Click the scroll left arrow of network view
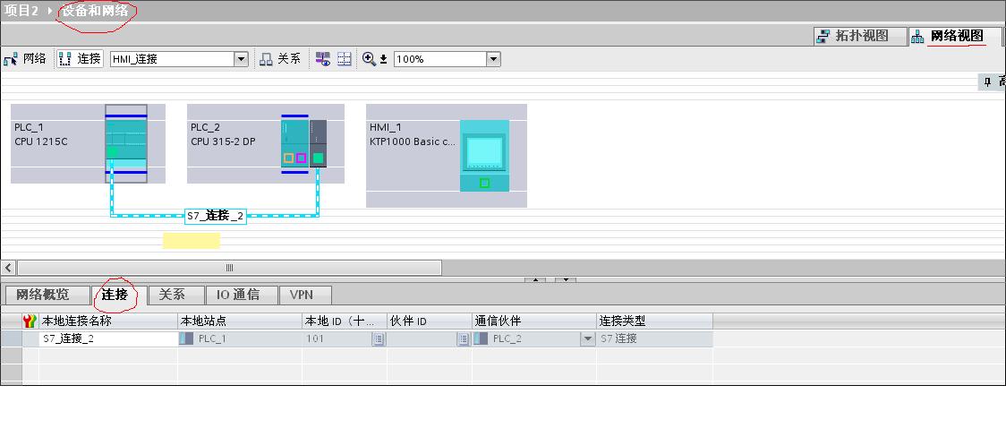Image resolution: width=1006 pixels, height=437 pixels. (x=9, y=268)
